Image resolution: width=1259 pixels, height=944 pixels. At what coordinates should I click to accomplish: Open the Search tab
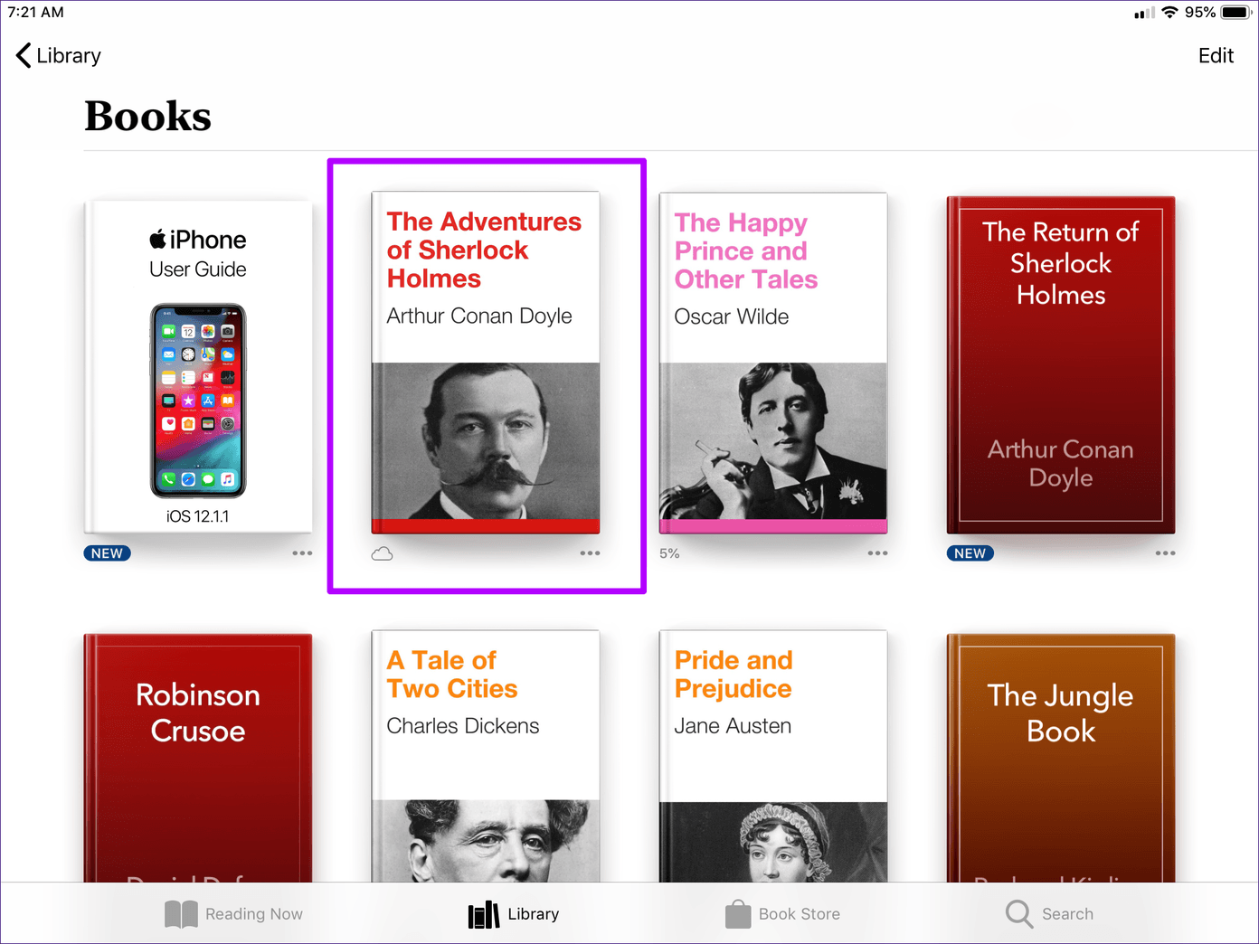click(x=1049, y=914)
